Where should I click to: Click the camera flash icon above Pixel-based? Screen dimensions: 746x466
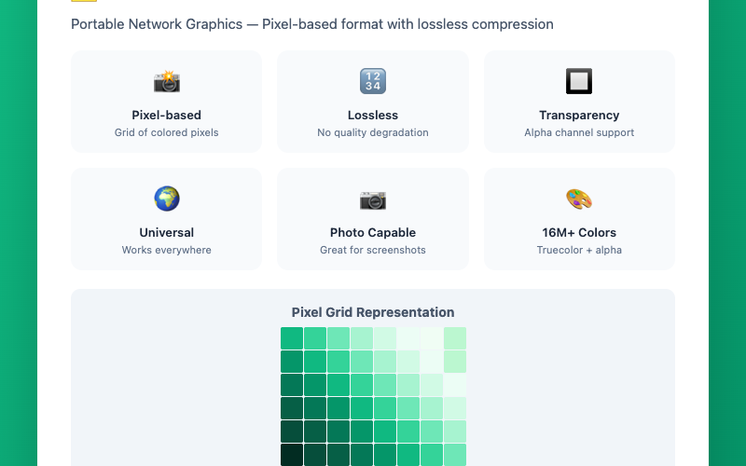[167, 81]
